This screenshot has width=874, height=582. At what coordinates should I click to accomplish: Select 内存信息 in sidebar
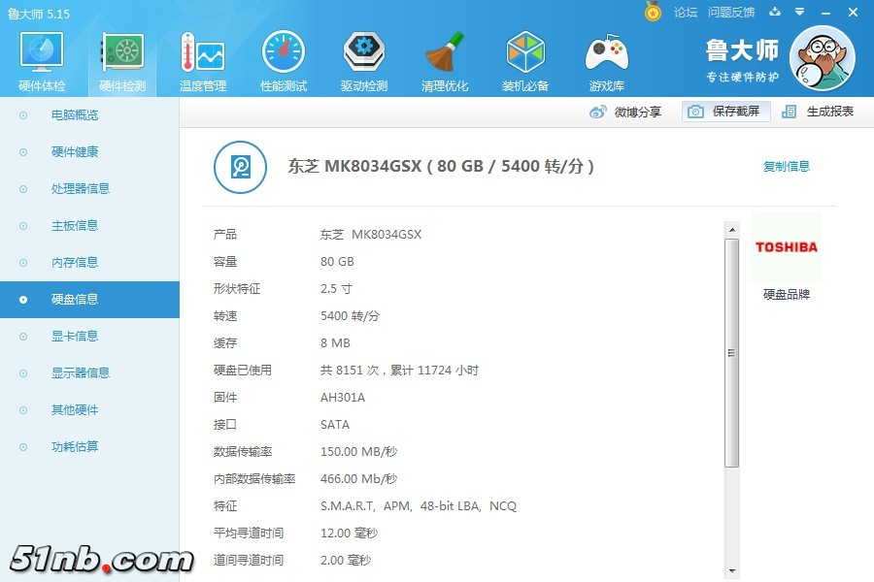tap(75, 262)
